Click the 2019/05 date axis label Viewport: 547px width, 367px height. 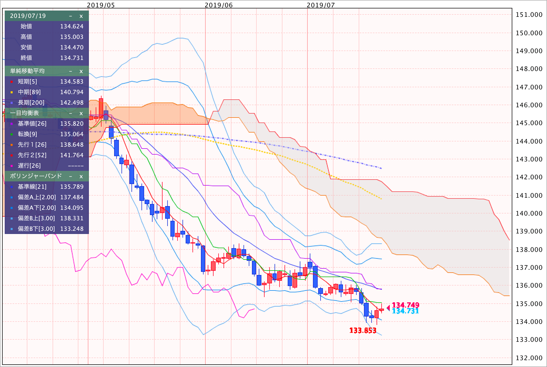coord(101,5)
